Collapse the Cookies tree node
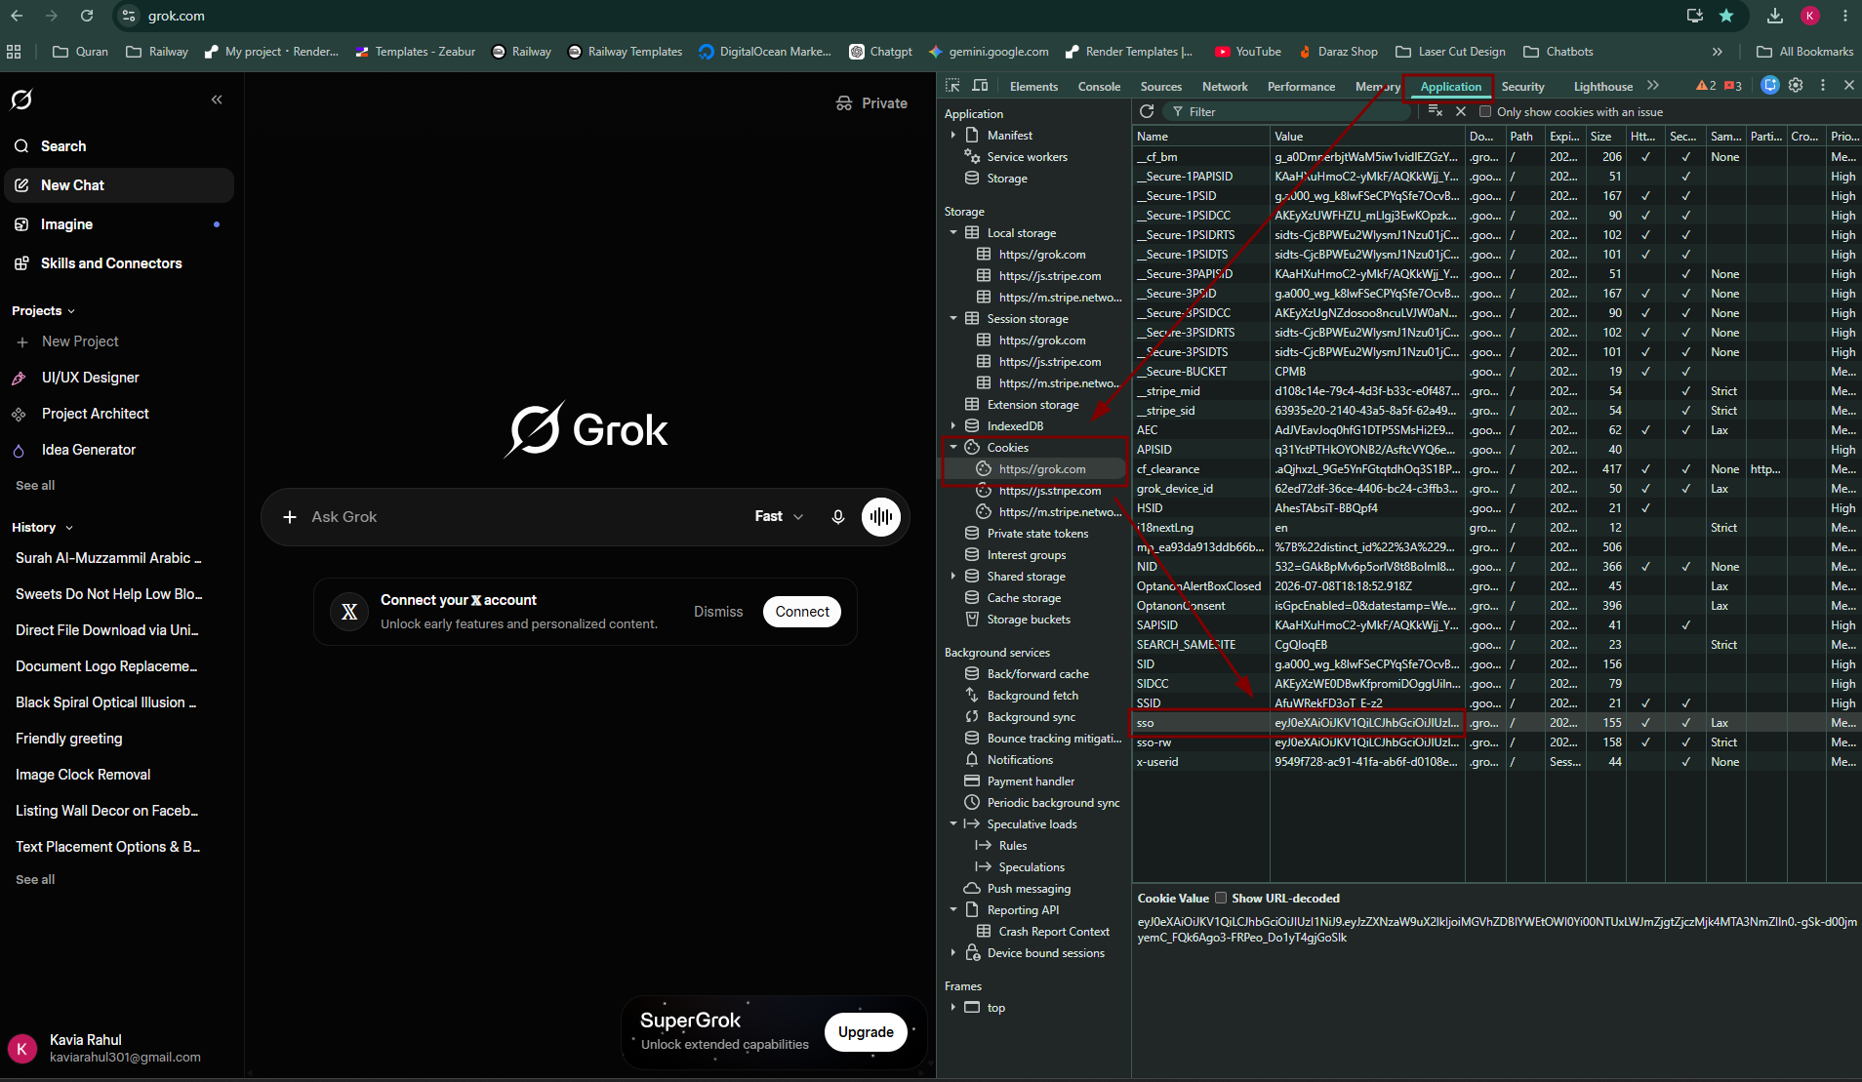 (953, 448)
